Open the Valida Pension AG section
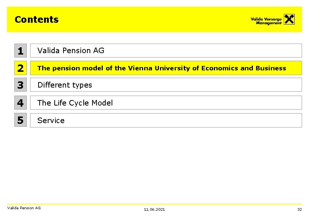 click(166, 51)
